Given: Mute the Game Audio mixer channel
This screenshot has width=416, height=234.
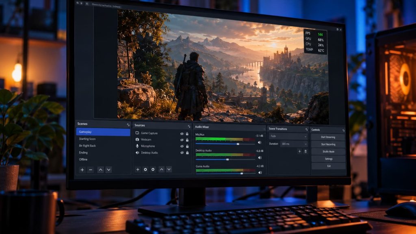Looking at the screenshot, I should pos(260,172).
